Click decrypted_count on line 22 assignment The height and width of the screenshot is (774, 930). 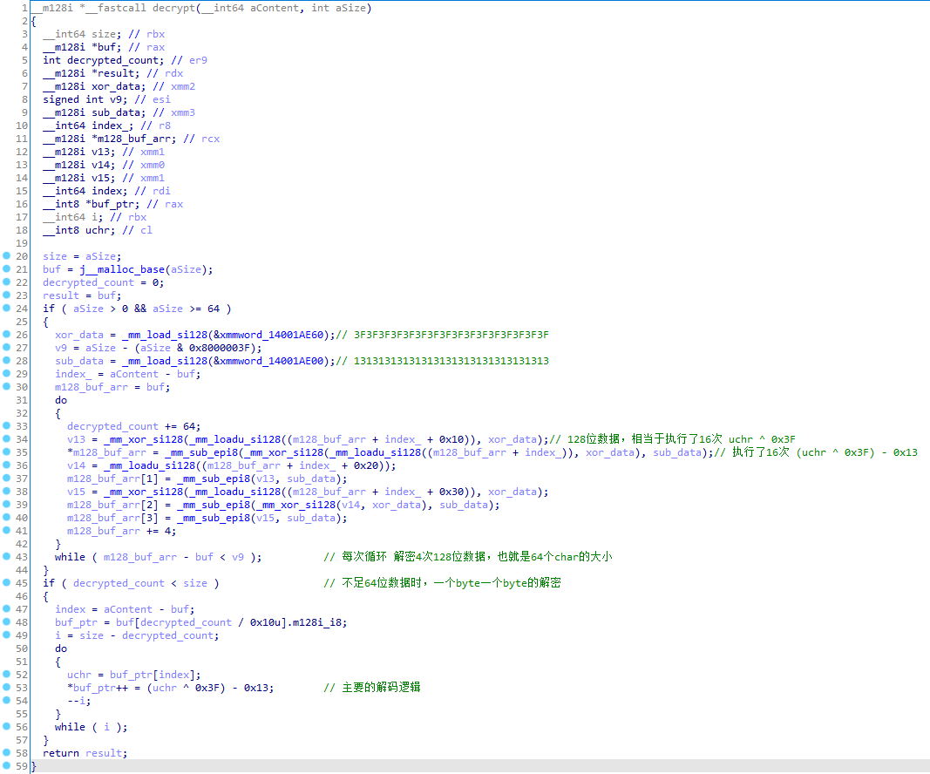coord(88,282)
